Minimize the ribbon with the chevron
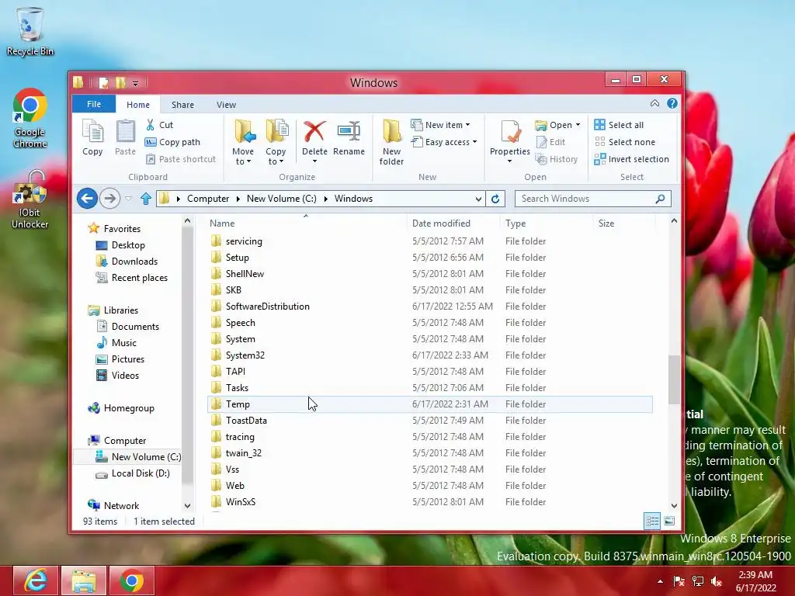The image size is (795, 596). (655, 103)
